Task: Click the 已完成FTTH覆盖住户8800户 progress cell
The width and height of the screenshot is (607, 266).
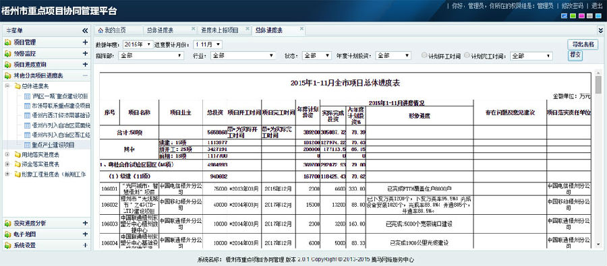Action: coord(419,189)
